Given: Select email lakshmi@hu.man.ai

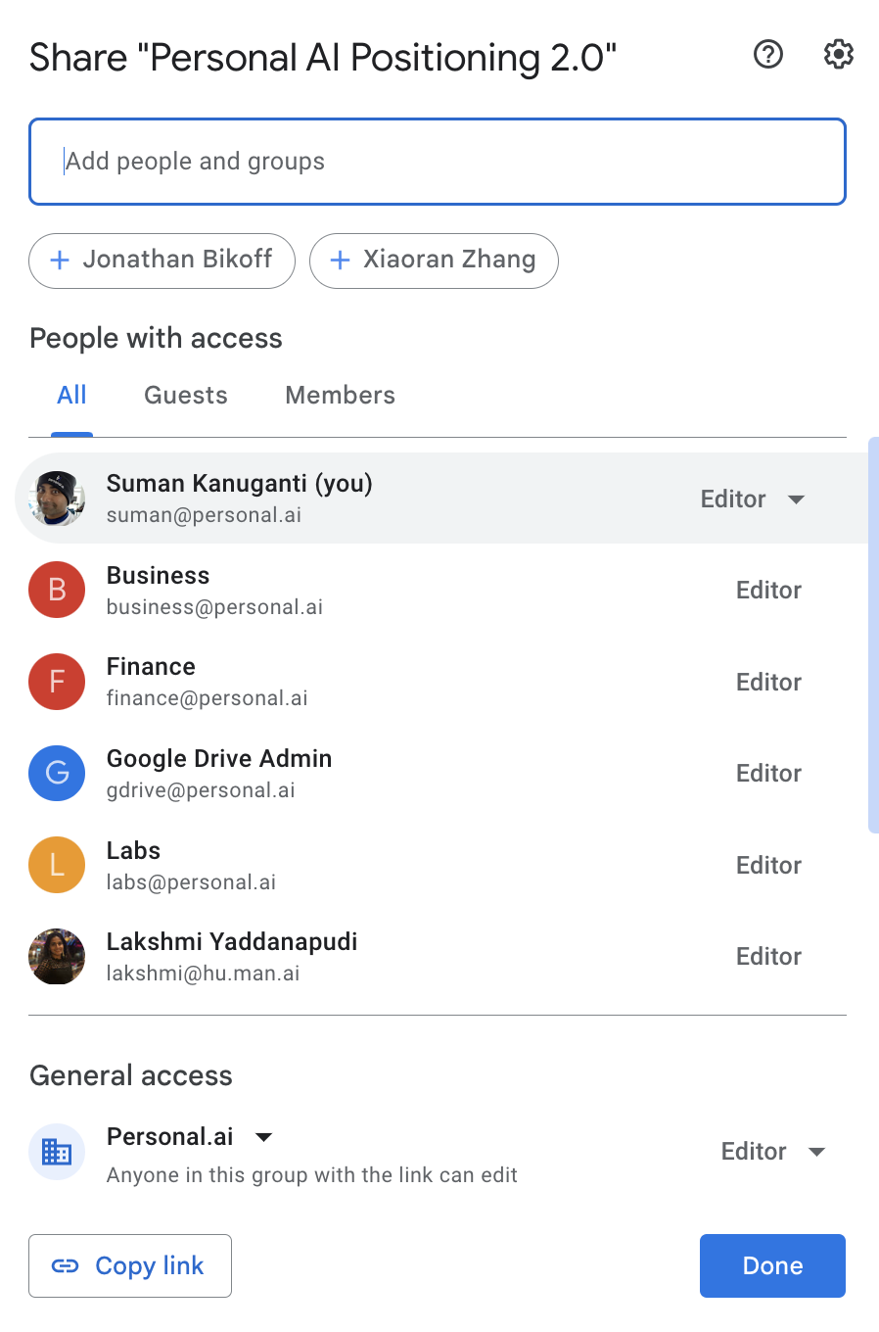Looking at the screenshot, I should pyautogui.click(x=203, y=974).
